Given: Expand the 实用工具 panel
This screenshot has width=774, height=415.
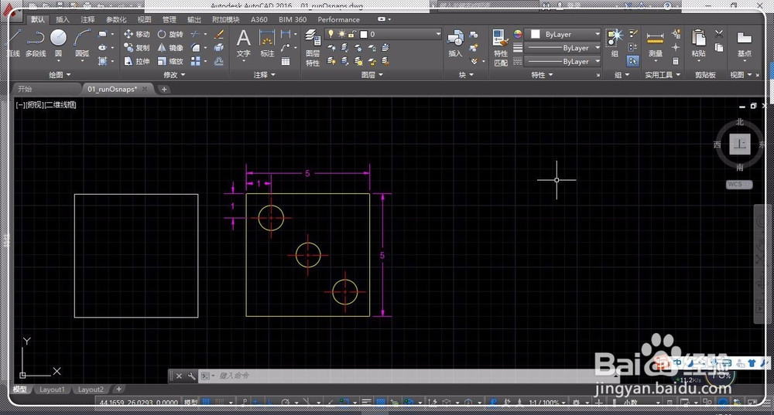Looking at the screenshot, I should [x=663, y=75].
